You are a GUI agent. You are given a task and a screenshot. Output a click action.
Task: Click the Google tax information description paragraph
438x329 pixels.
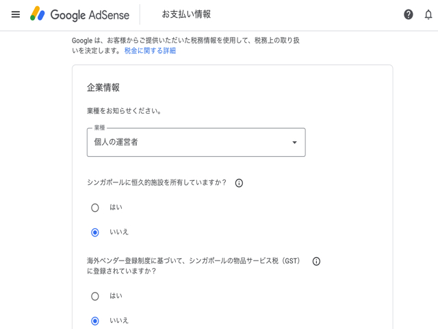click(x=185, y=40)
